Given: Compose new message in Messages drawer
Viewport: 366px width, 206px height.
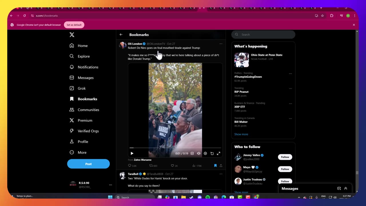Looking at the screenshot, I should point(339,189).
